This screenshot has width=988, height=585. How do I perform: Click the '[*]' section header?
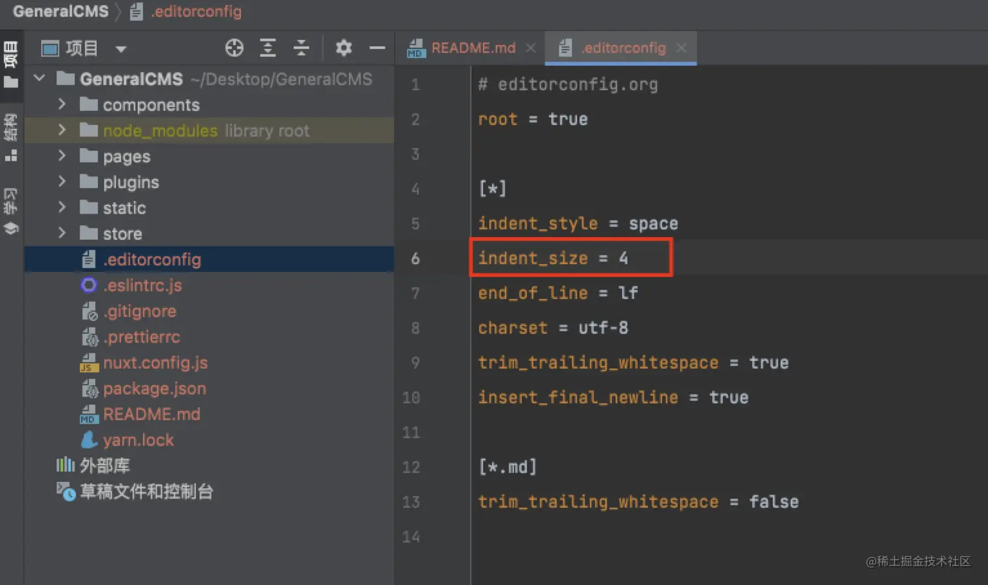[493, 189]
